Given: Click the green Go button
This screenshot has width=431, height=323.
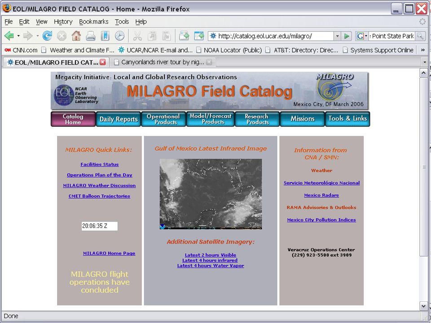Looking at the screenshot, I should [347, 36].
